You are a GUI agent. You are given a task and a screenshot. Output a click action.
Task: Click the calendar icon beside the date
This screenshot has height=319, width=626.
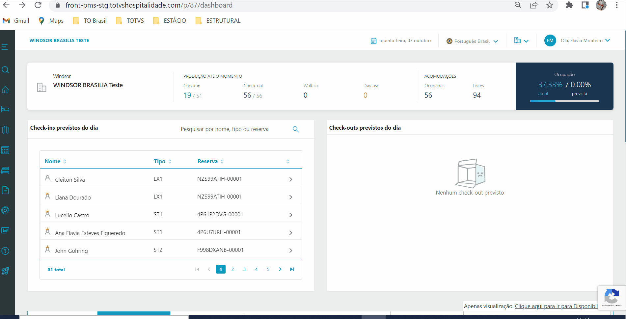click(x=373, y=41)
